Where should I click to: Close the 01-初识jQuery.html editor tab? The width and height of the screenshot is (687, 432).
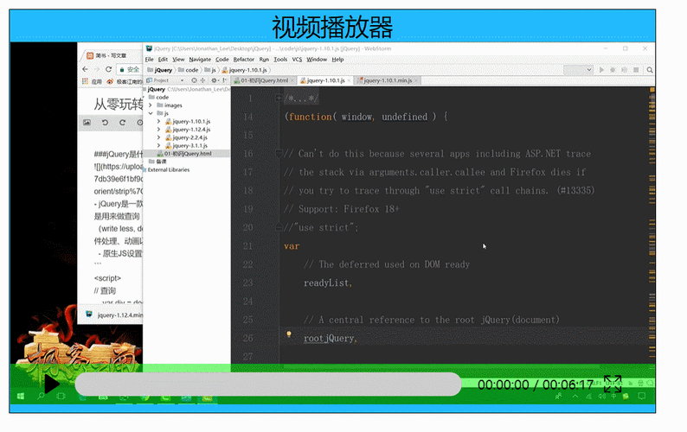pos(292,81)
